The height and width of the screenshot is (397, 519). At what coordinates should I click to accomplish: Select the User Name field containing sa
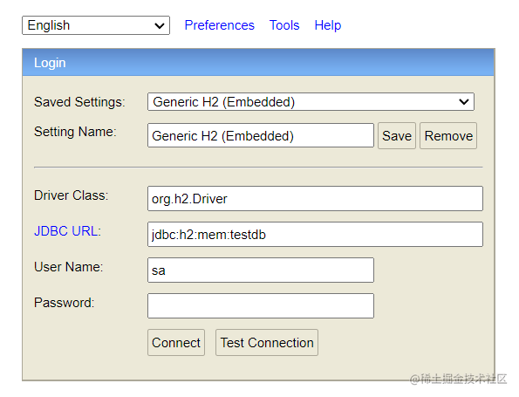[x=261, y=270]
